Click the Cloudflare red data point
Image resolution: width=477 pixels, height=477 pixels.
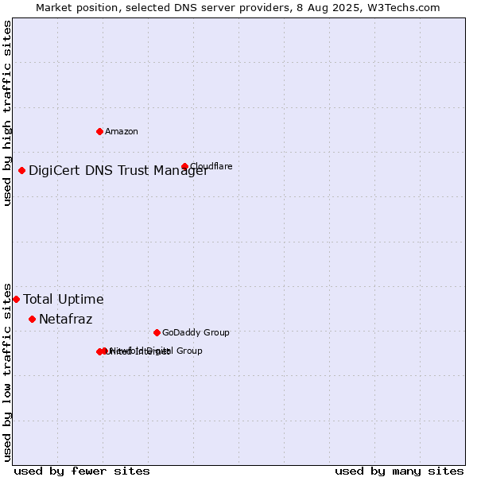184,166
